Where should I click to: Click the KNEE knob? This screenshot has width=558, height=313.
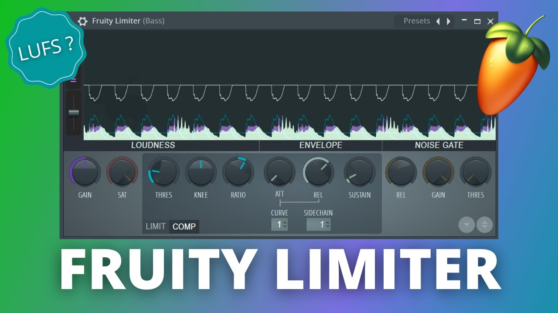tap(201, 172)
